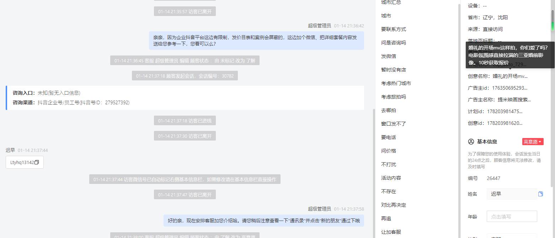Select the 发微信 quick reply
The height and width of the screenshot is (238, 555).
point(389,56)
